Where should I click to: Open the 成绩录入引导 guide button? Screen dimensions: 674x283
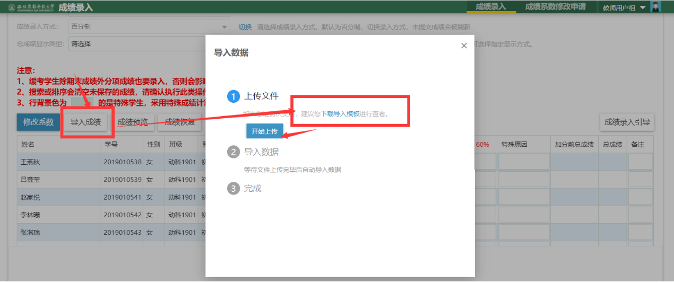[627, 122]
